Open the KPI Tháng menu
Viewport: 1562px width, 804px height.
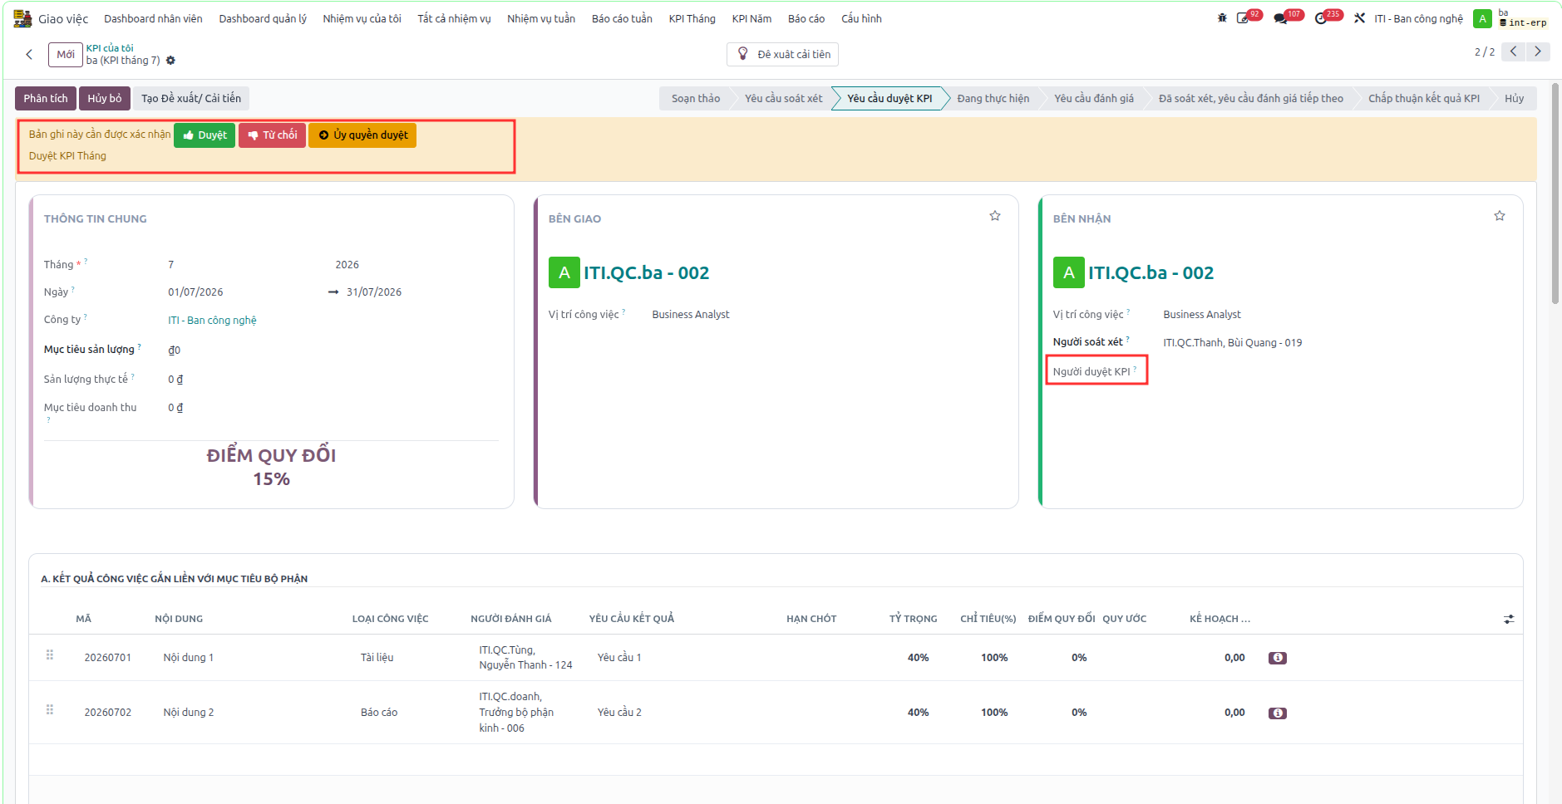692,18
